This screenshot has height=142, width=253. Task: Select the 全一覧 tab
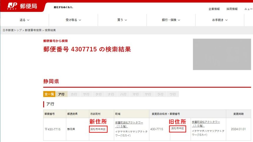coord(49,94)
